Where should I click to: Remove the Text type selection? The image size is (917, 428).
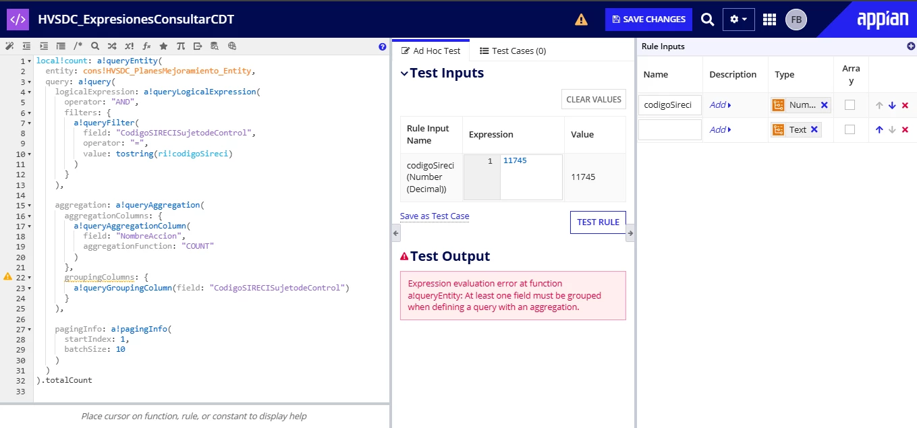coord(814,129)
